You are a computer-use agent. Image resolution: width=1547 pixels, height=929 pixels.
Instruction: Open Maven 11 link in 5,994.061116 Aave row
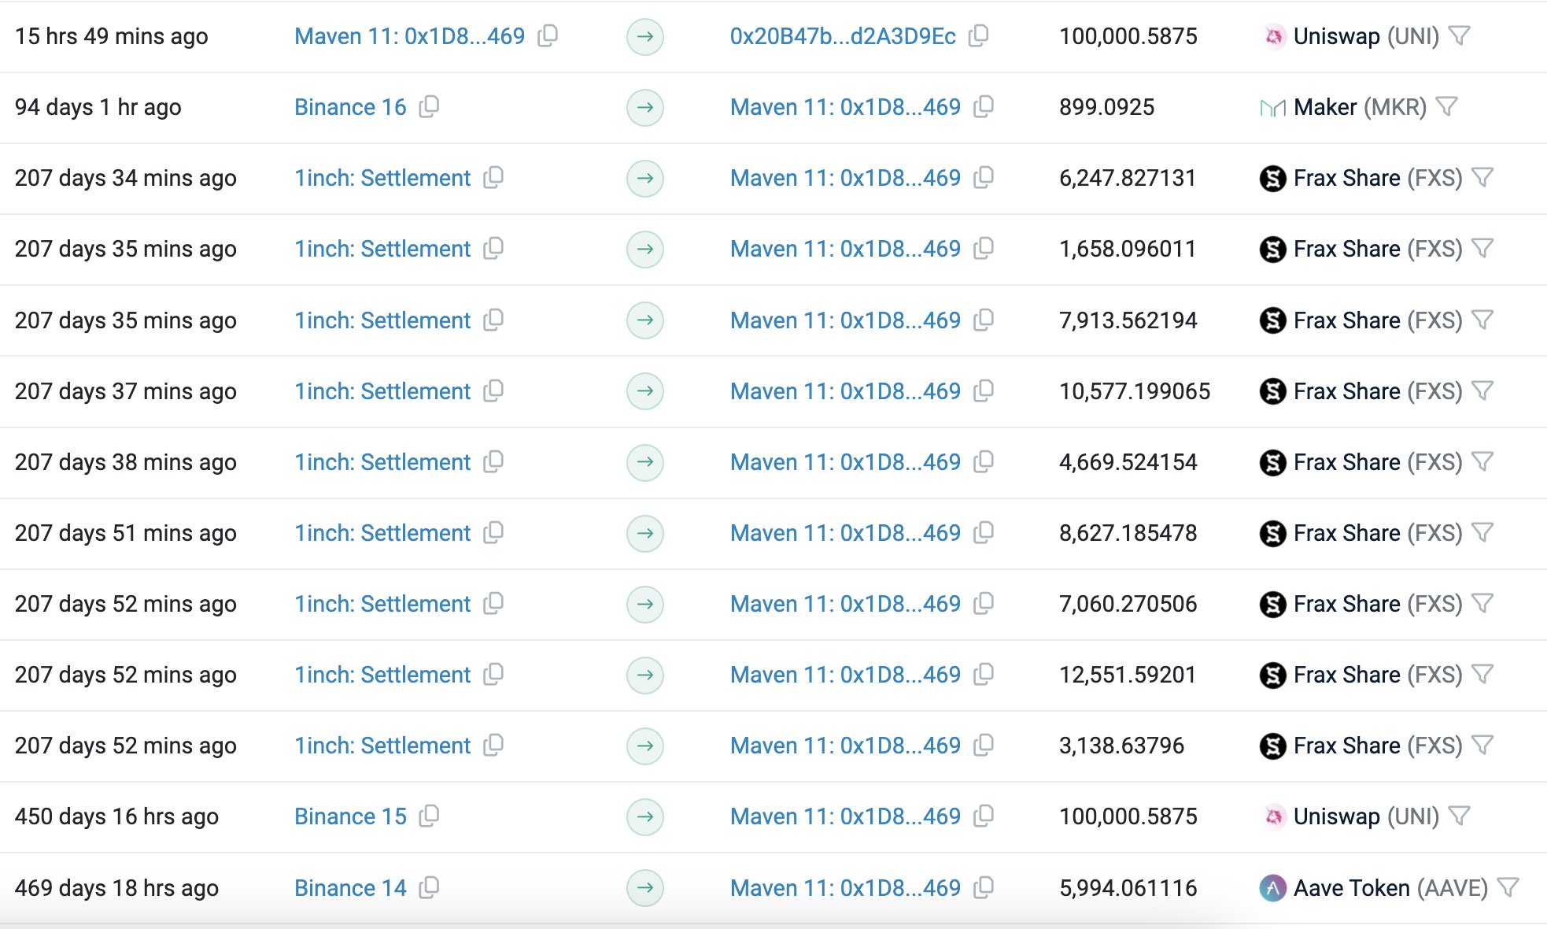[845, 888]
